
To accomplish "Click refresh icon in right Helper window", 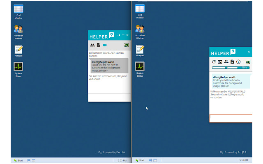I will click(214, 62).
